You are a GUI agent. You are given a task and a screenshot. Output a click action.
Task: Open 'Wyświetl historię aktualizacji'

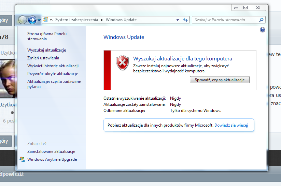(x=53, y=66)
